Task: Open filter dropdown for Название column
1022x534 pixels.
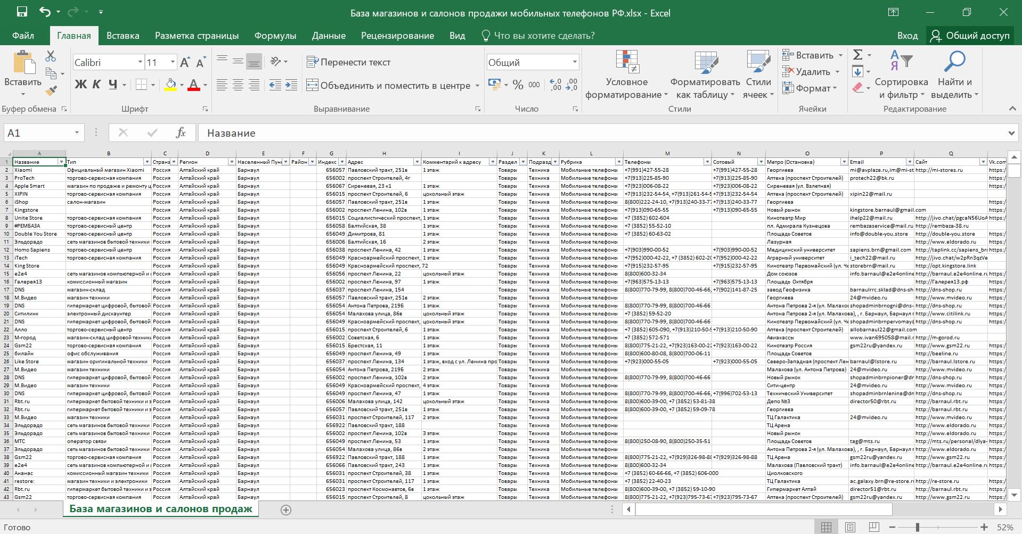Action: [x=61, y=162]
